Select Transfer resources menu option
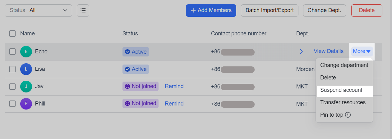Image resolution: width=392 pixels, height=139 pixels. [x=343, y=102]
